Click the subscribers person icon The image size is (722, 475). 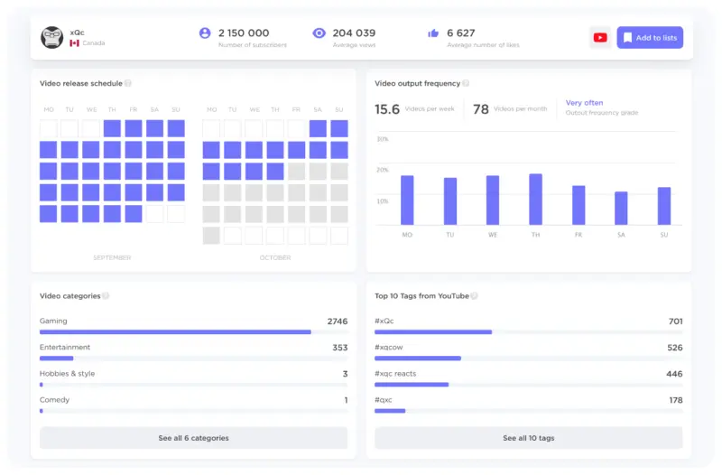(x=205, y=33)
